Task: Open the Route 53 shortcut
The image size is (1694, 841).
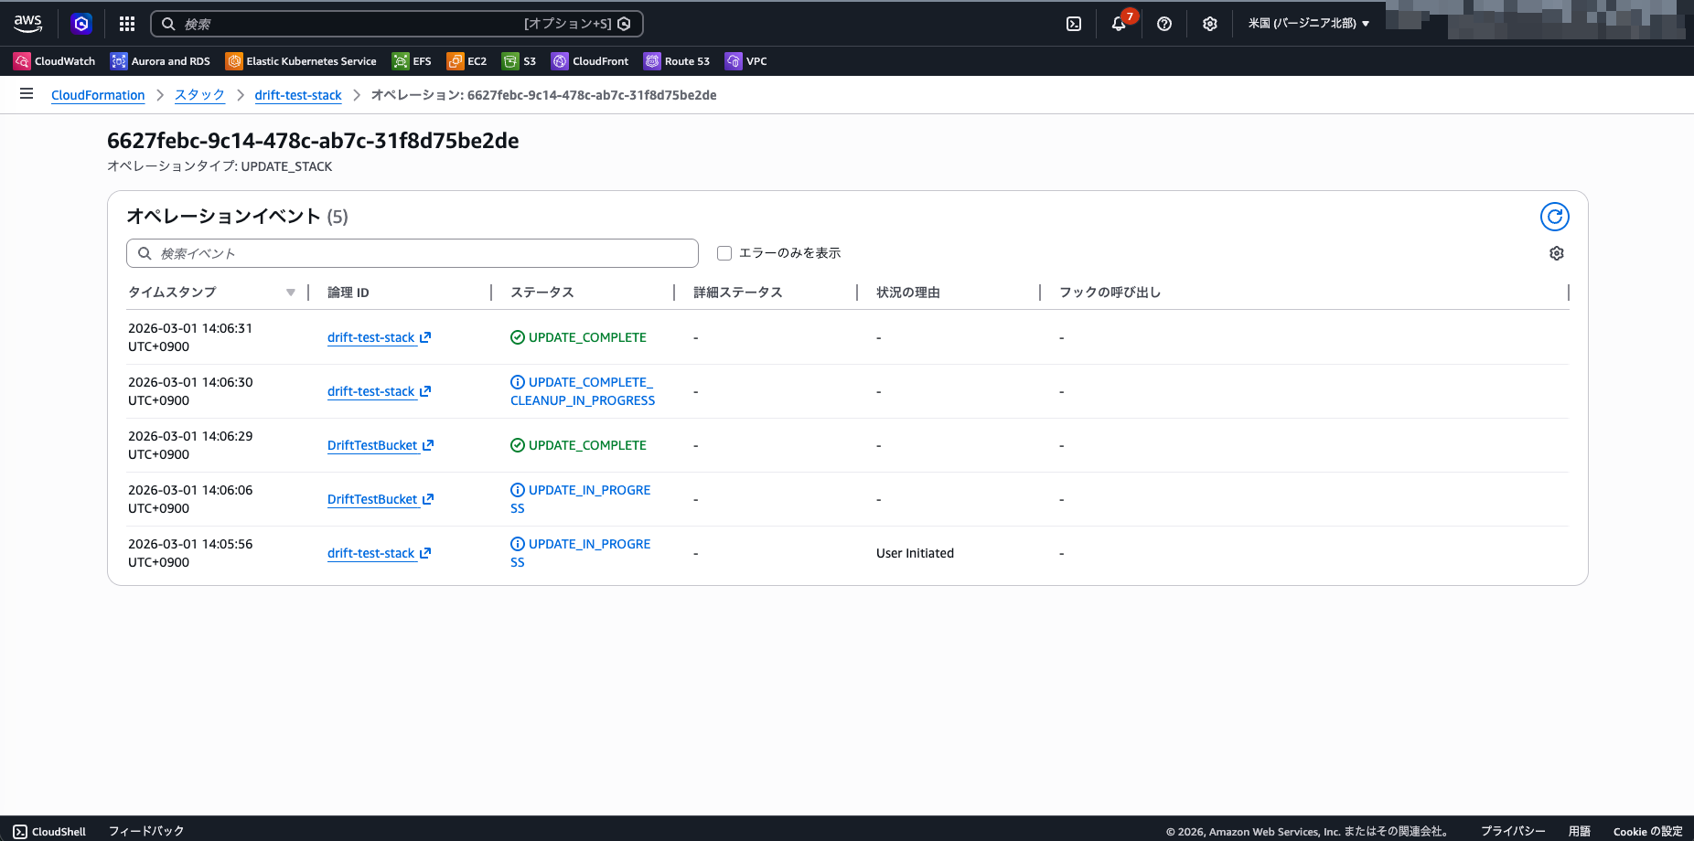Action: click(677, 61)
